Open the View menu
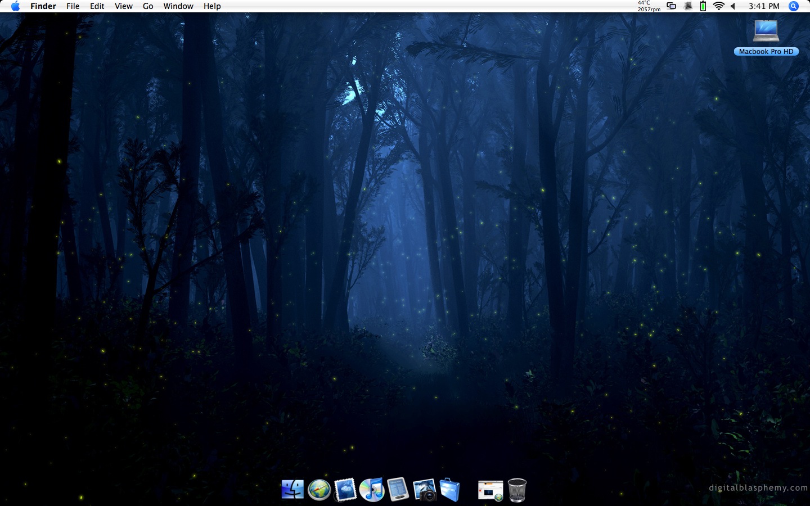Image resolution: width=810 pixels, height=506 pixels. (x=124, y=6)
